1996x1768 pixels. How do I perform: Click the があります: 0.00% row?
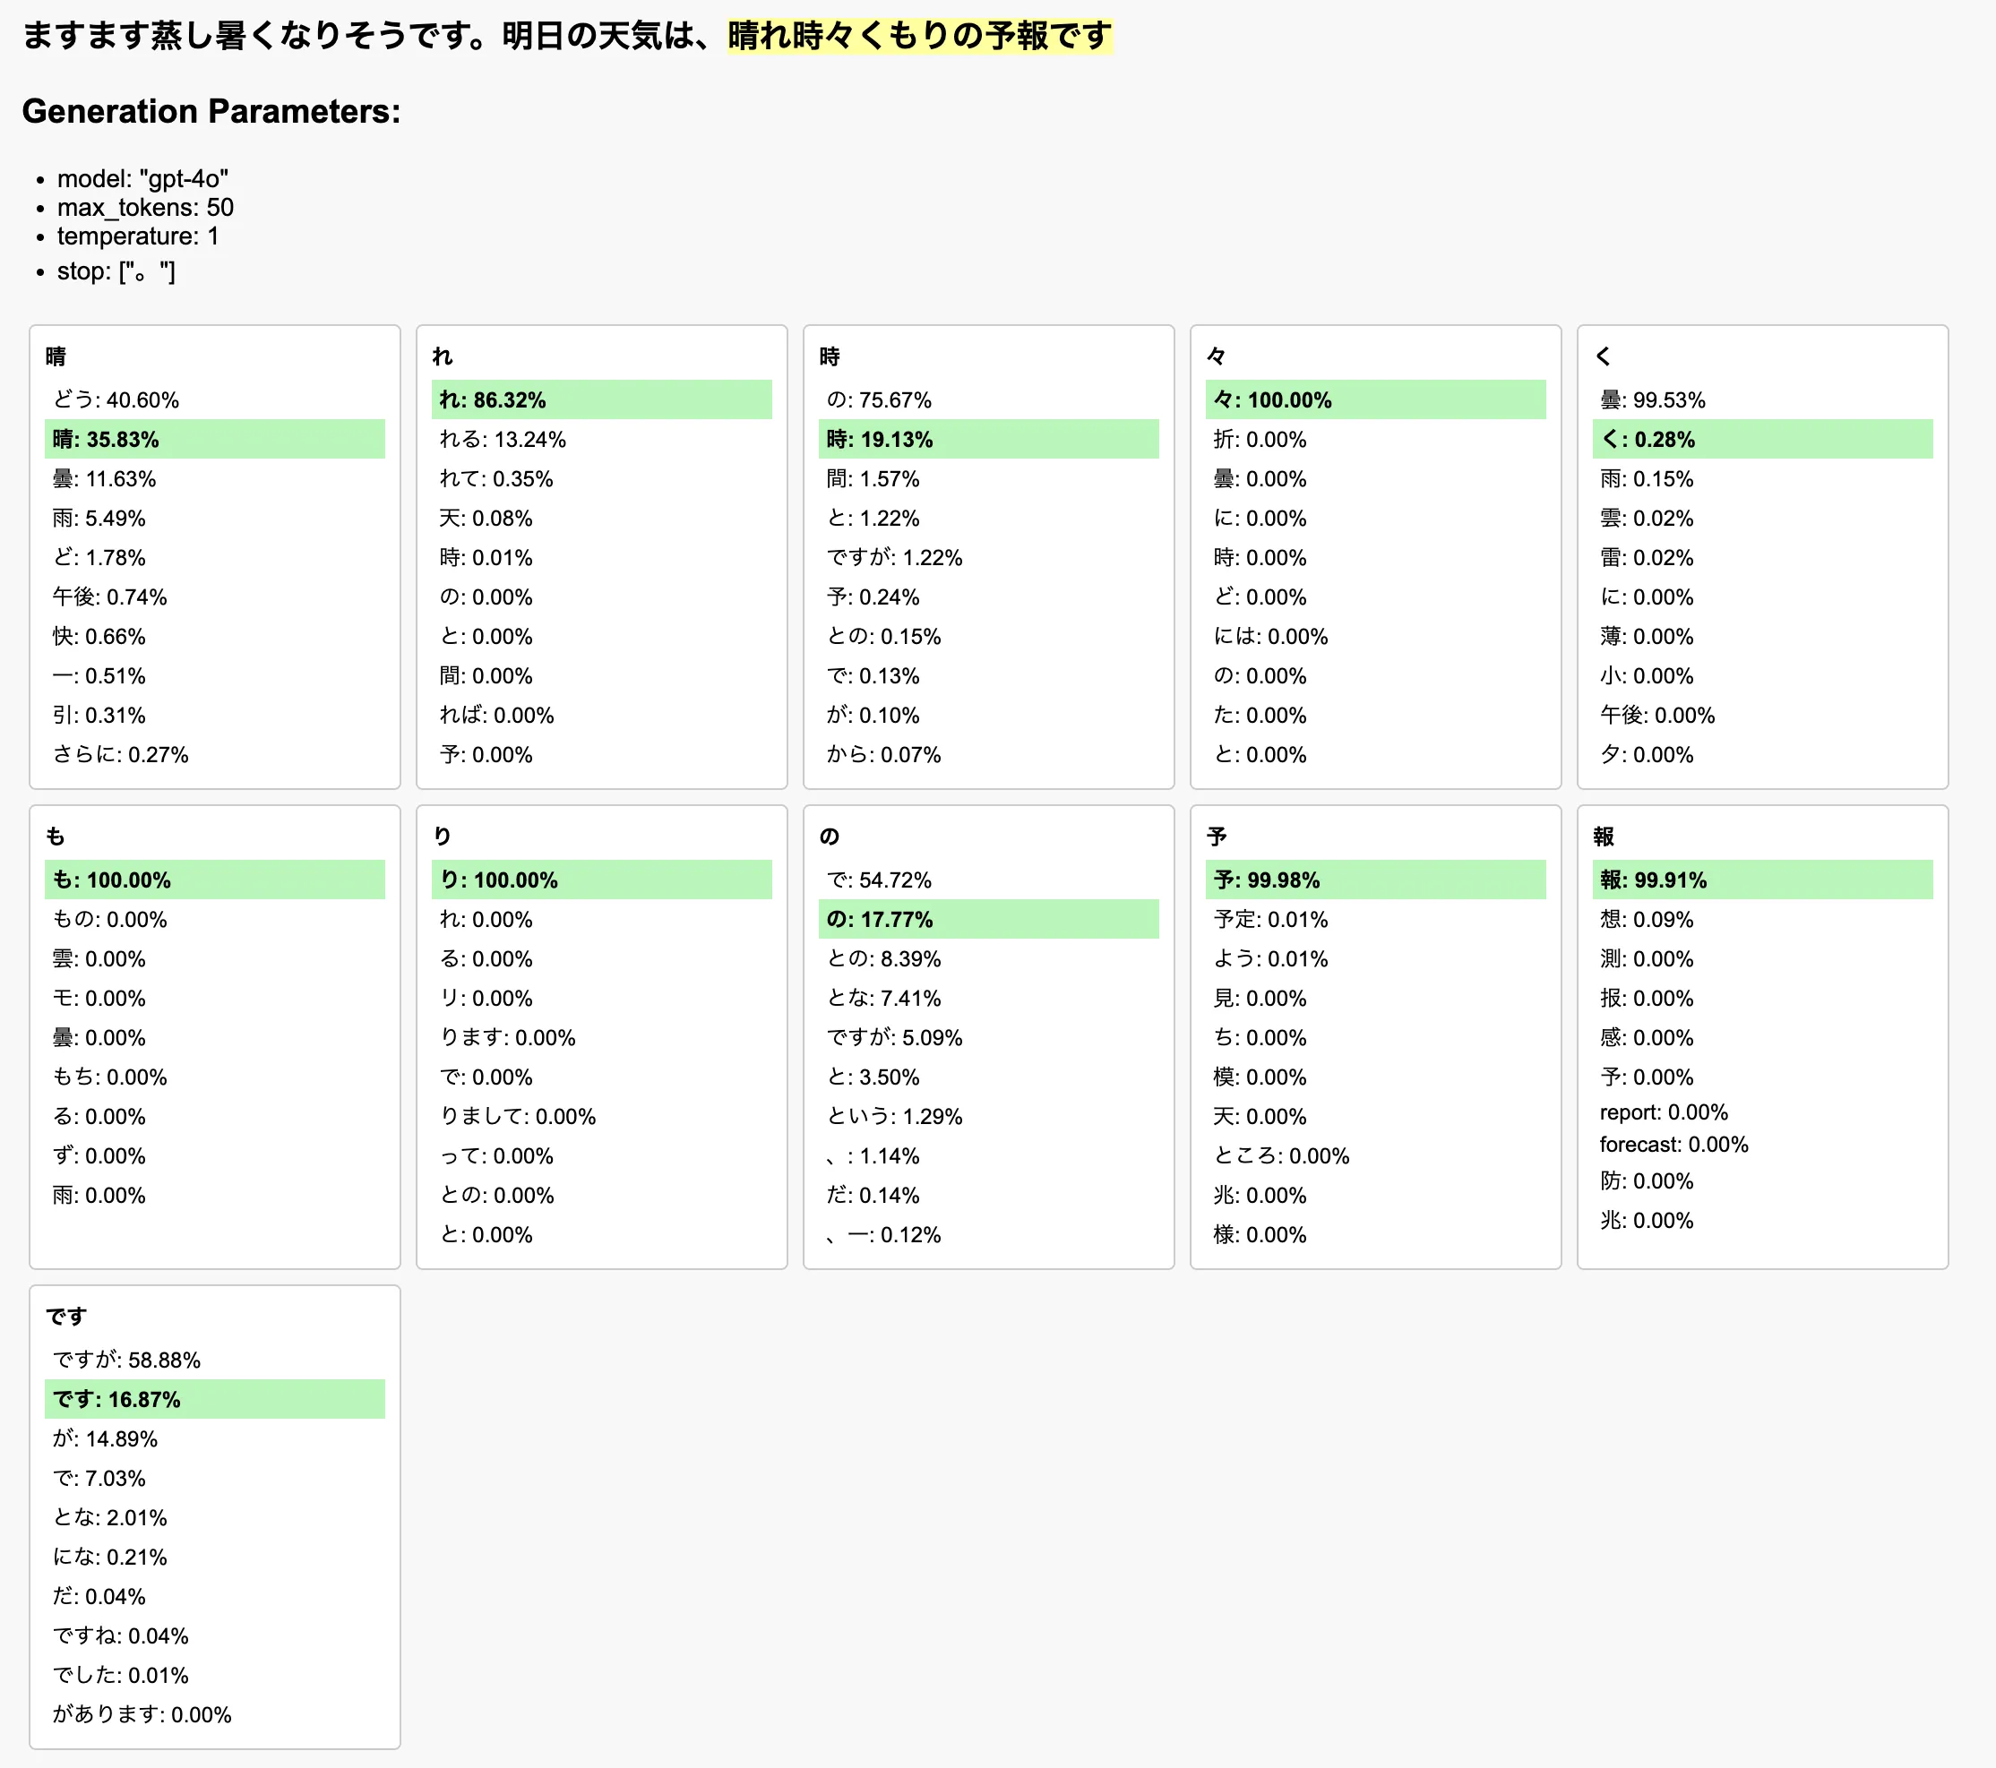(x=215, y=1714)
